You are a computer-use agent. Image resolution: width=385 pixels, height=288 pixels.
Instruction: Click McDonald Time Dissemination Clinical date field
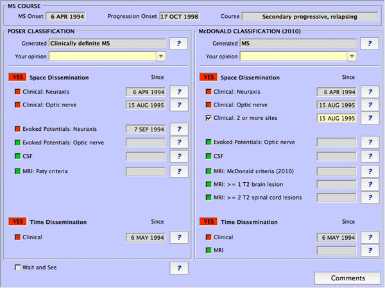pyautogui.click(x=337, y=238)
